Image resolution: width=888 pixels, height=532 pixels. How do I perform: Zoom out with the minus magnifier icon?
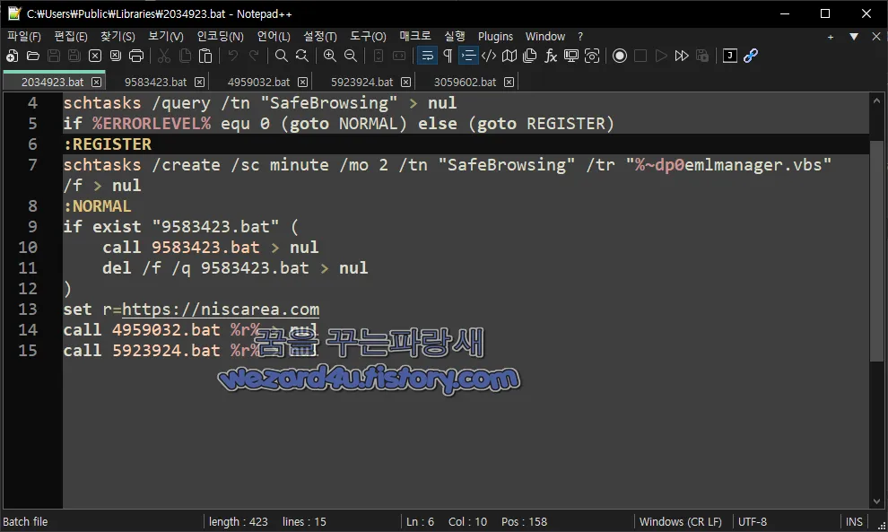coord(351,56)
